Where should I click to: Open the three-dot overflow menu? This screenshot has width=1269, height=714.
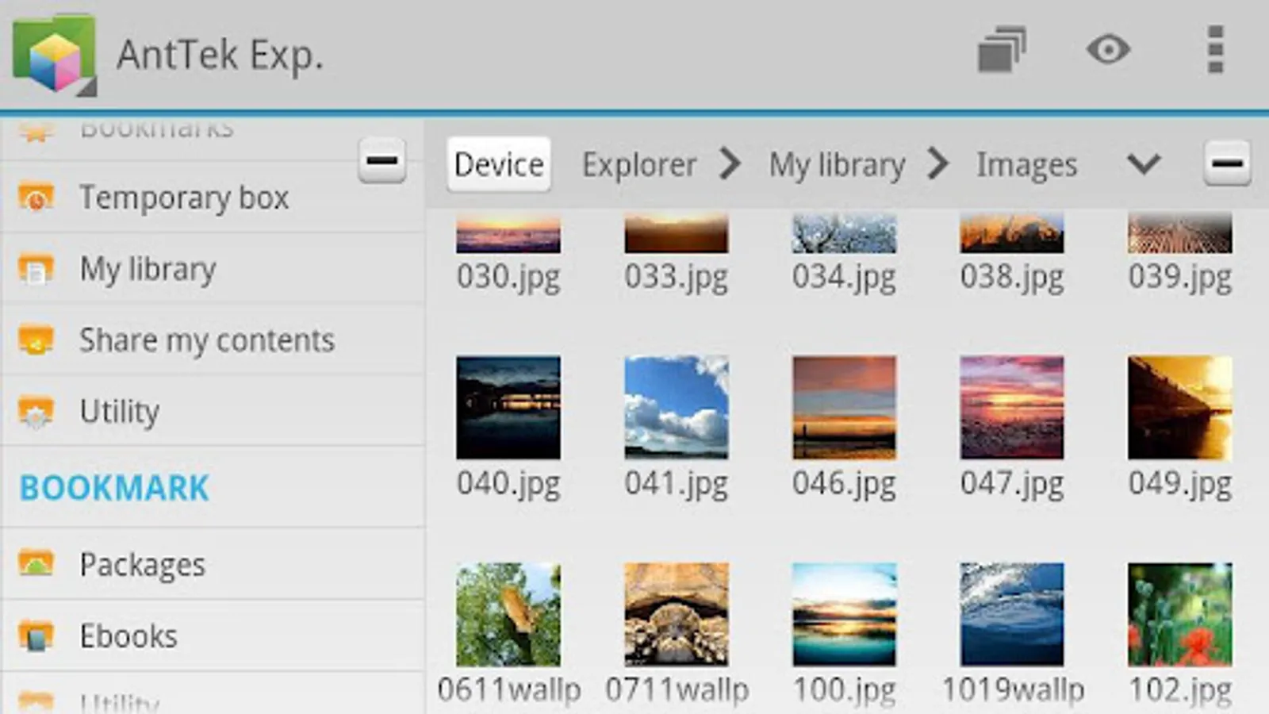[1215, 50]
